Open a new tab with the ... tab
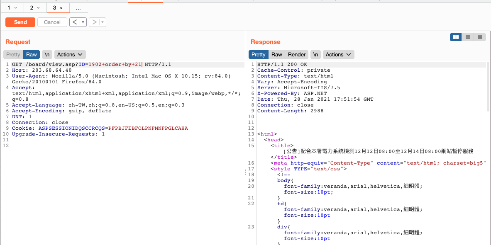The width and height of the screenshot is (491, 245). (78, 8)
